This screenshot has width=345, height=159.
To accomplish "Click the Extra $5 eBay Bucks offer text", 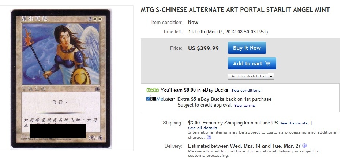I will [x=224, y=99].
